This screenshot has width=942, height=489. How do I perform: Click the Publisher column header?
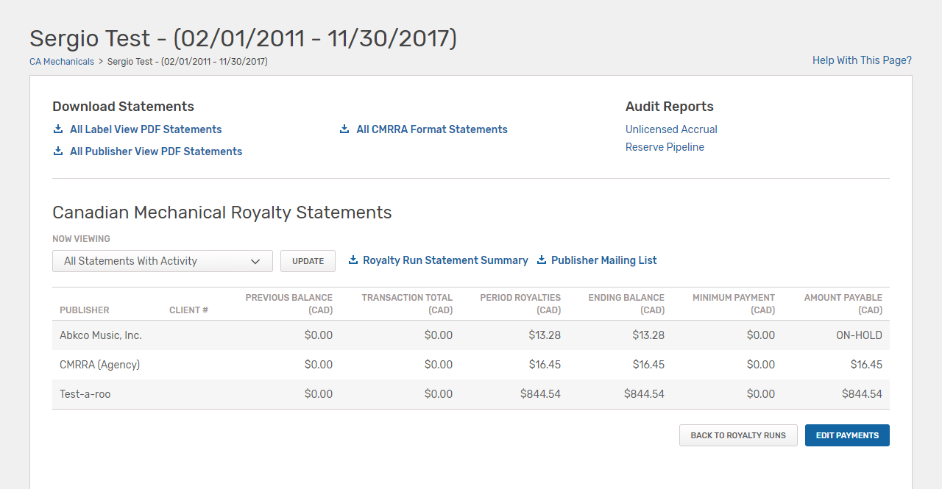(x=85, y=310)
